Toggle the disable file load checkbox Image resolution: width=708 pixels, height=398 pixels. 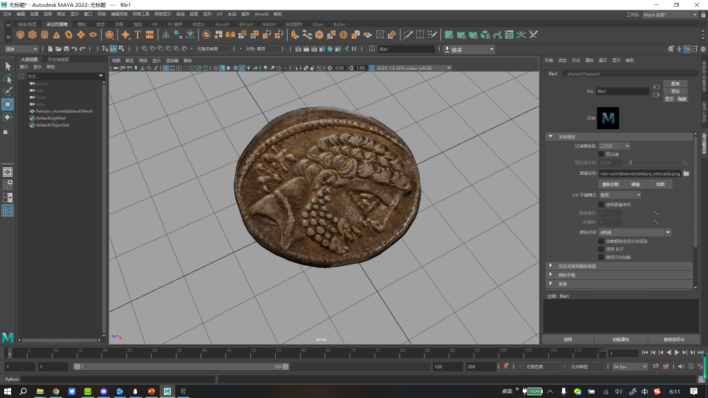pyautogui.click(x=601, y=257)
